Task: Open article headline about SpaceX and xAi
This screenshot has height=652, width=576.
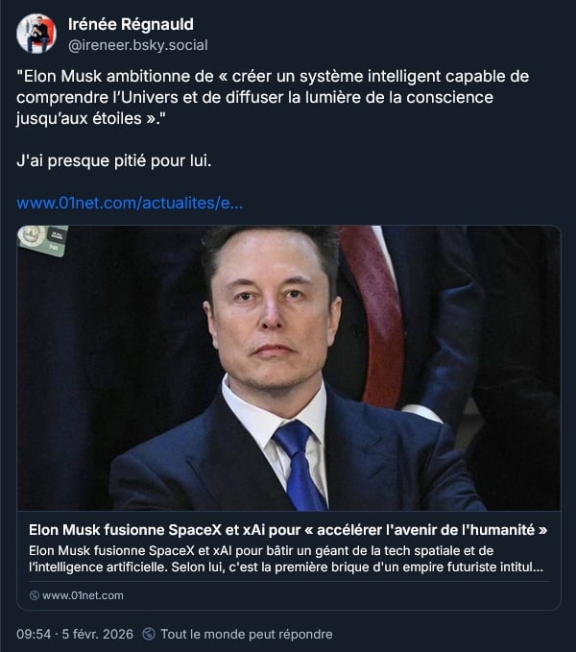Action: coord(288,530)
